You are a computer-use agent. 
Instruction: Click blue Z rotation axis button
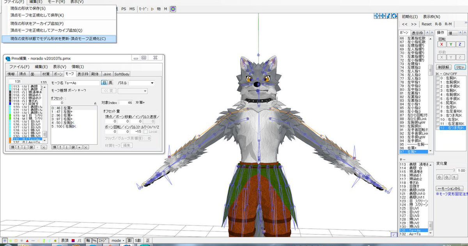pyautogui.click(x=460, y=44)
